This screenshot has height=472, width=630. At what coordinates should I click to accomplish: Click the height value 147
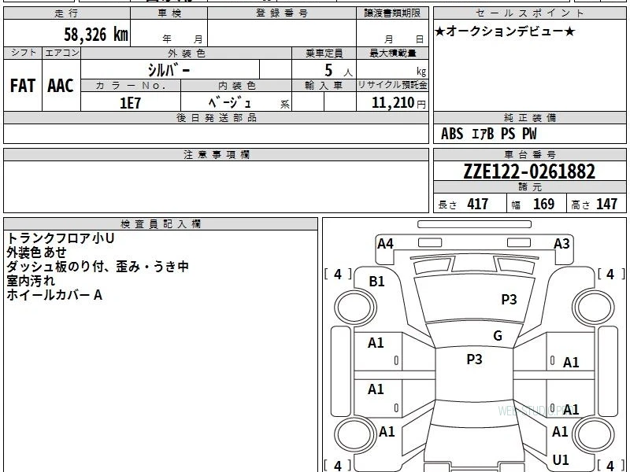(x=606, y=204)
